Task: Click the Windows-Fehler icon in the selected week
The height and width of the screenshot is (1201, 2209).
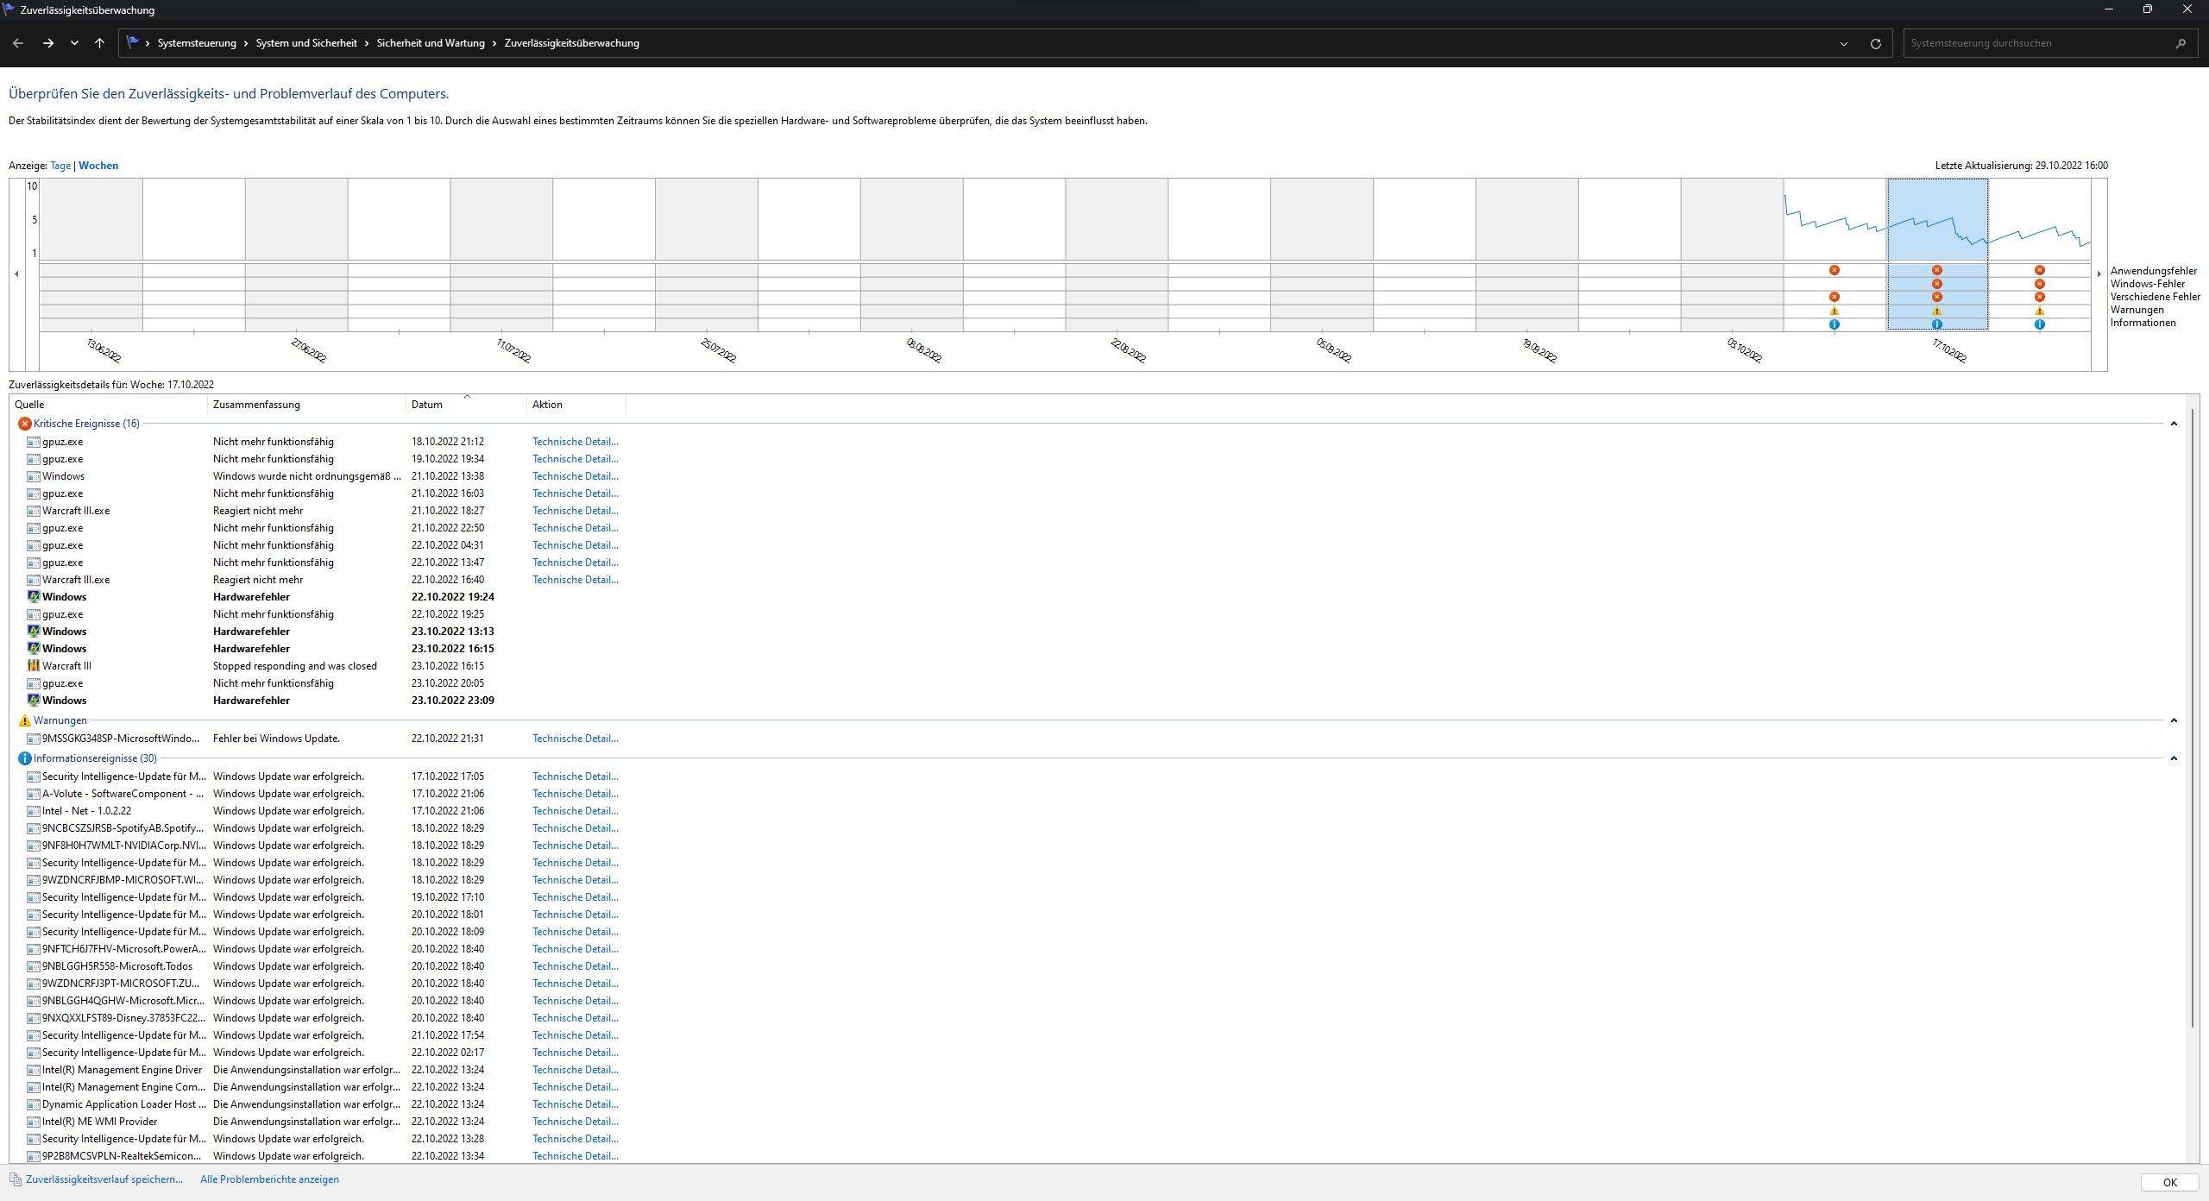Action: pos(1937,284)
